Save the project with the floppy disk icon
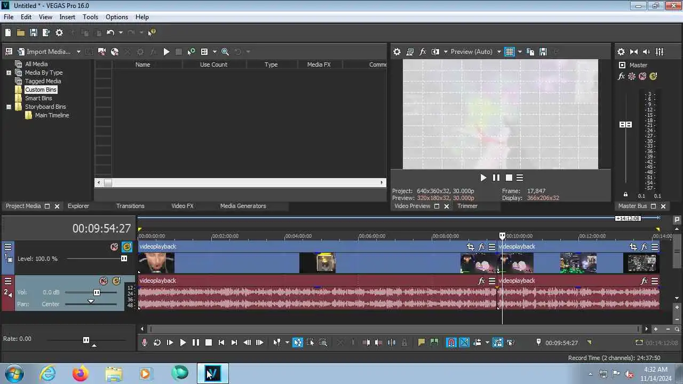The width and height of the screenshot is (683, 384). click(34, 33)
